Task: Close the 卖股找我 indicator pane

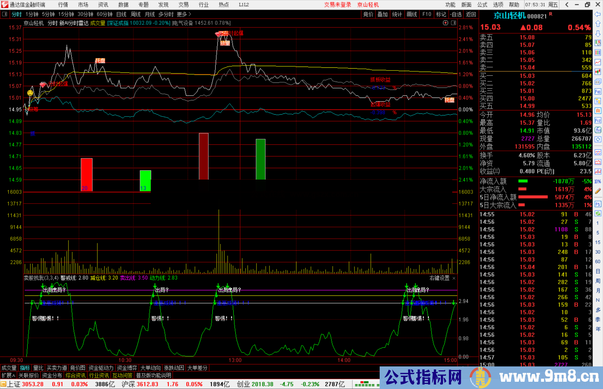Action: [x=454, y=278]
